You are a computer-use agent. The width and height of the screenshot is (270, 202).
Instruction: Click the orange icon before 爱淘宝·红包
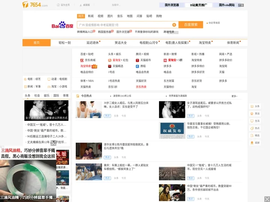tap(109, 60)
